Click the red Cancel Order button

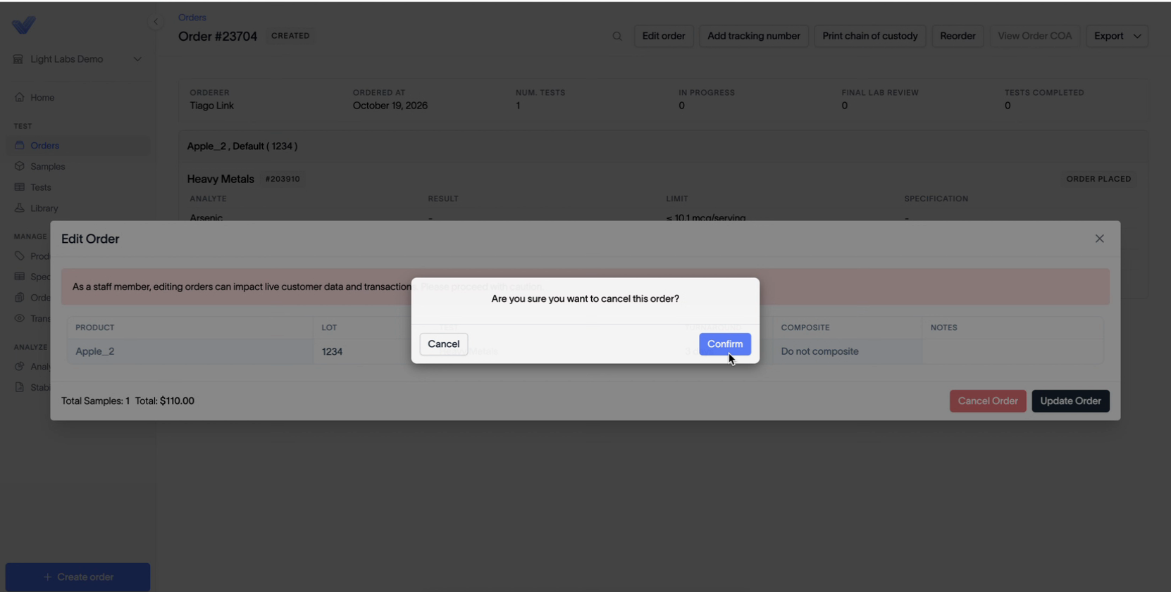(x=987, y=401)
